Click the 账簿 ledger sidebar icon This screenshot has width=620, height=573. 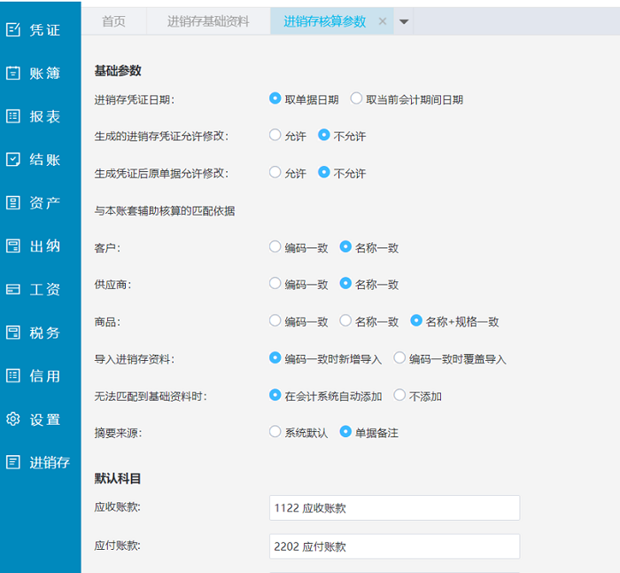coord(13,74)
